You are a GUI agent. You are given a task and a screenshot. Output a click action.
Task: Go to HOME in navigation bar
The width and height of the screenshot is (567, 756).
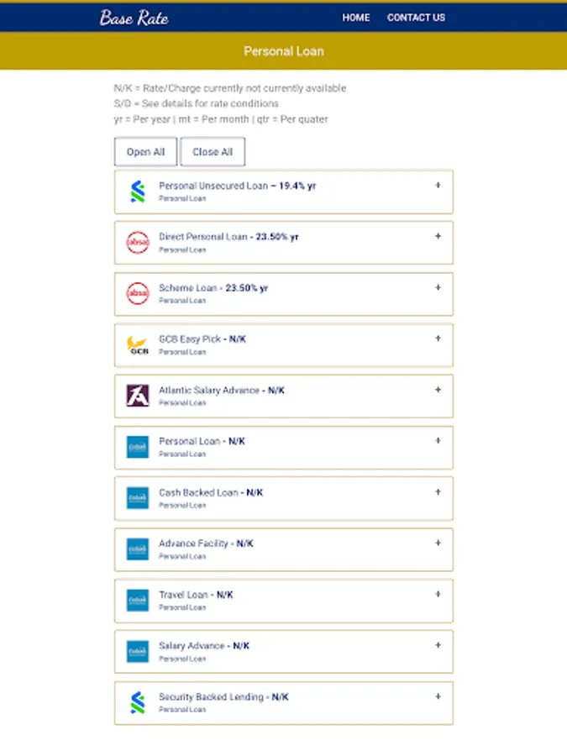(356, 18)
